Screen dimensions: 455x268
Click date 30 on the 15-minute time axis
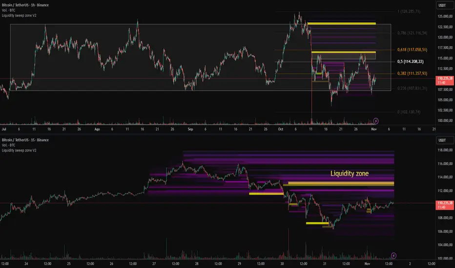pyautogui.click(x=282, y=264)
